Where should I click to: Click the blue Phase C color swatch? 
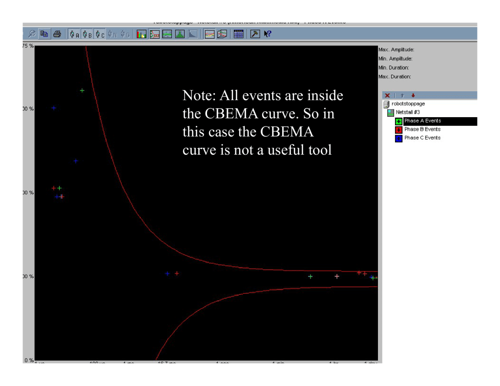coord(398,138)
